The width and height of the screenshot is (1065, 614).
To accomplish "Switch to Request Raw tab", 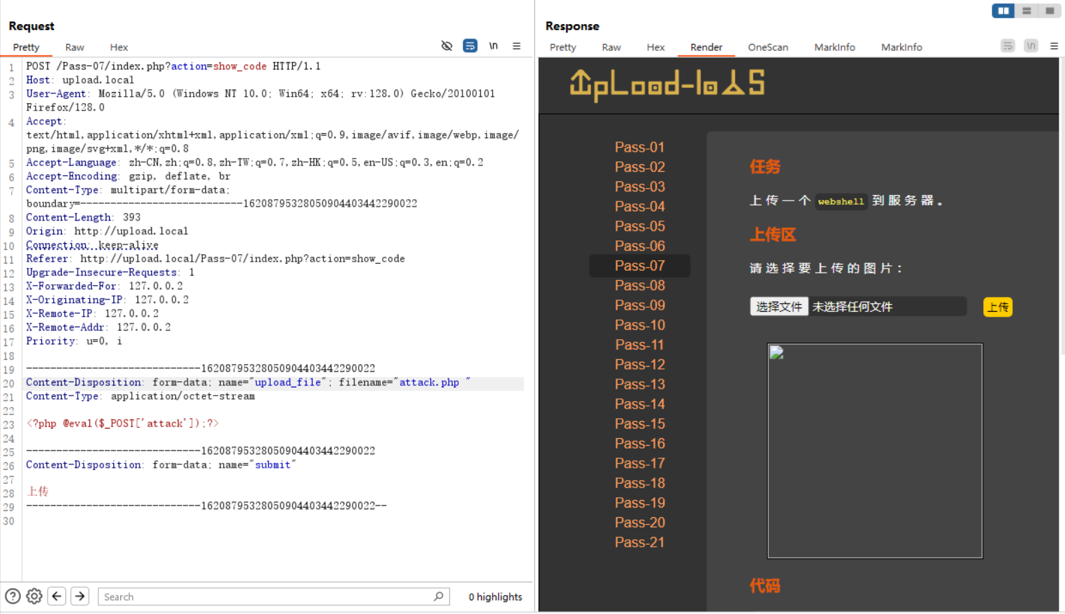I will click(75, 47).
